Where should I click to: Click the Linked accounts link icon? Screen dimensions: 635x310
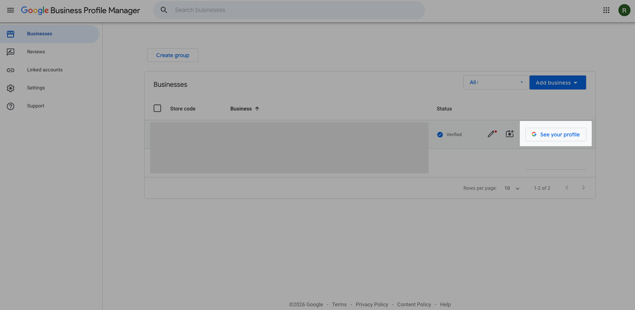coord(11,70)
